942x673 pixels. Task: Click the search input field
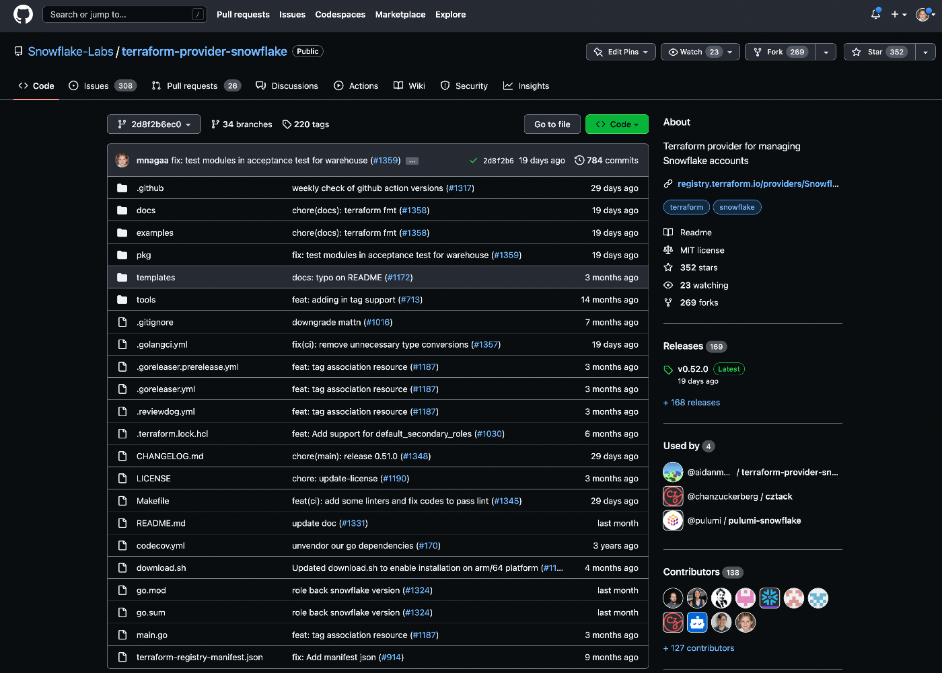point(124,13)
